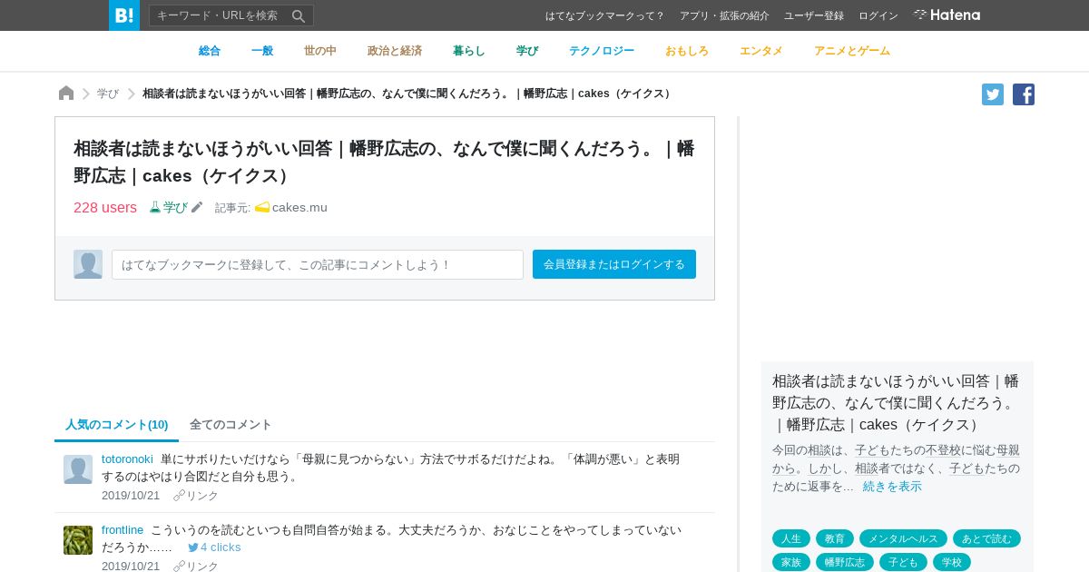Image resolution: width=1089 pixels, height=572 pixels.
Task: Open 一般 category tab
Action: tap(262, 51)
